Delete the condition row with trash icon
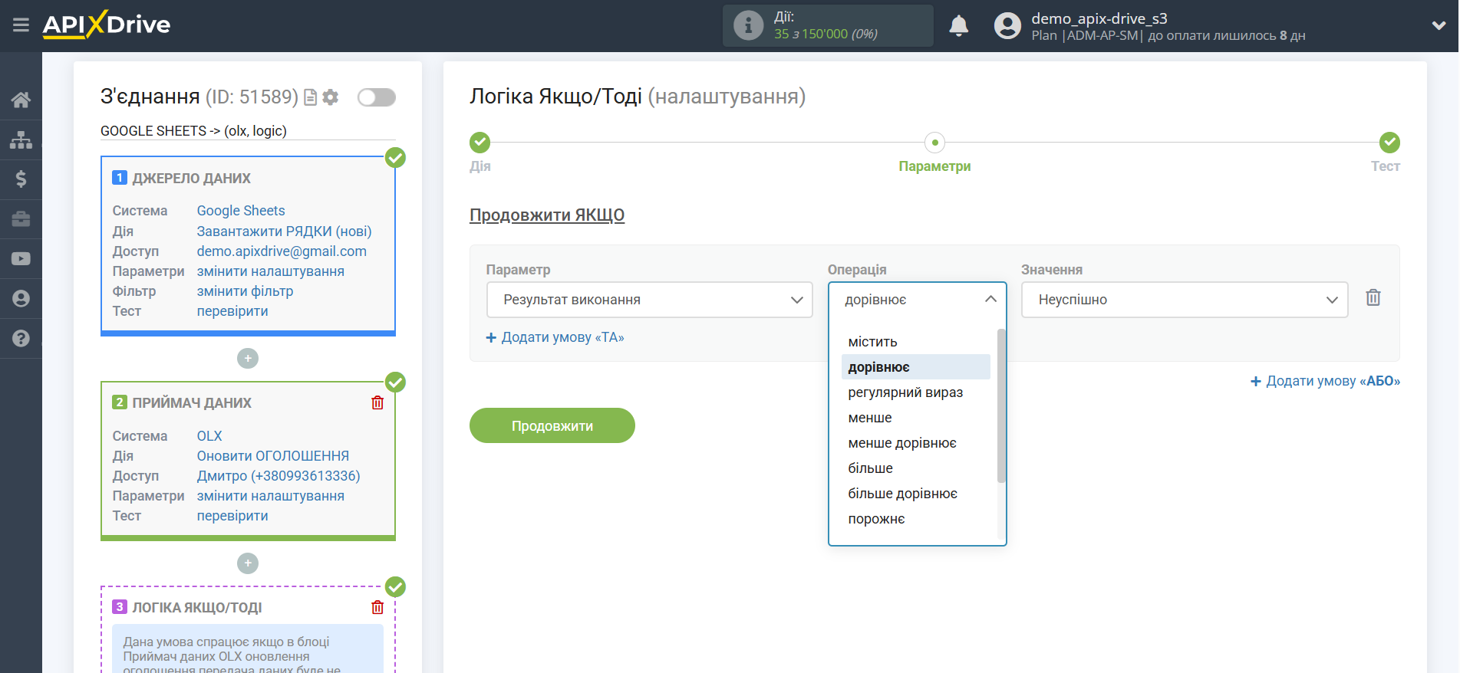The width and height of the screenshot is (1460, 673). pos(1373,297)
